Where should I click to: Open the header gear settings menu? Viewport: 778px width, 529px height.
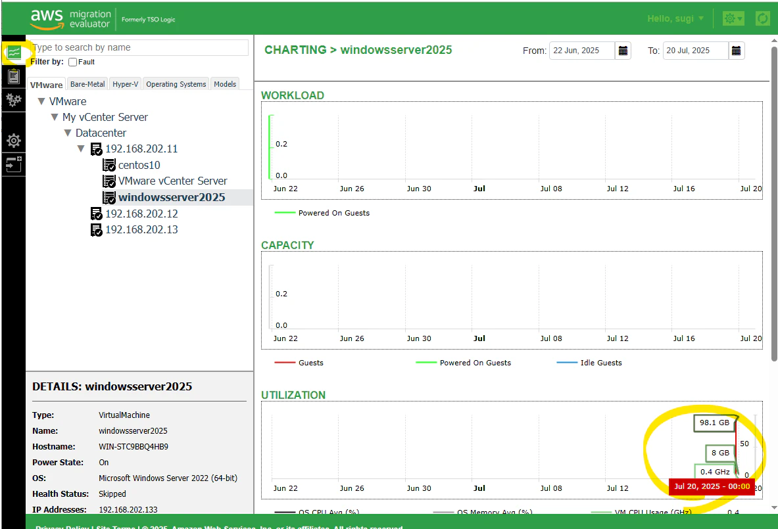point(733,19)
